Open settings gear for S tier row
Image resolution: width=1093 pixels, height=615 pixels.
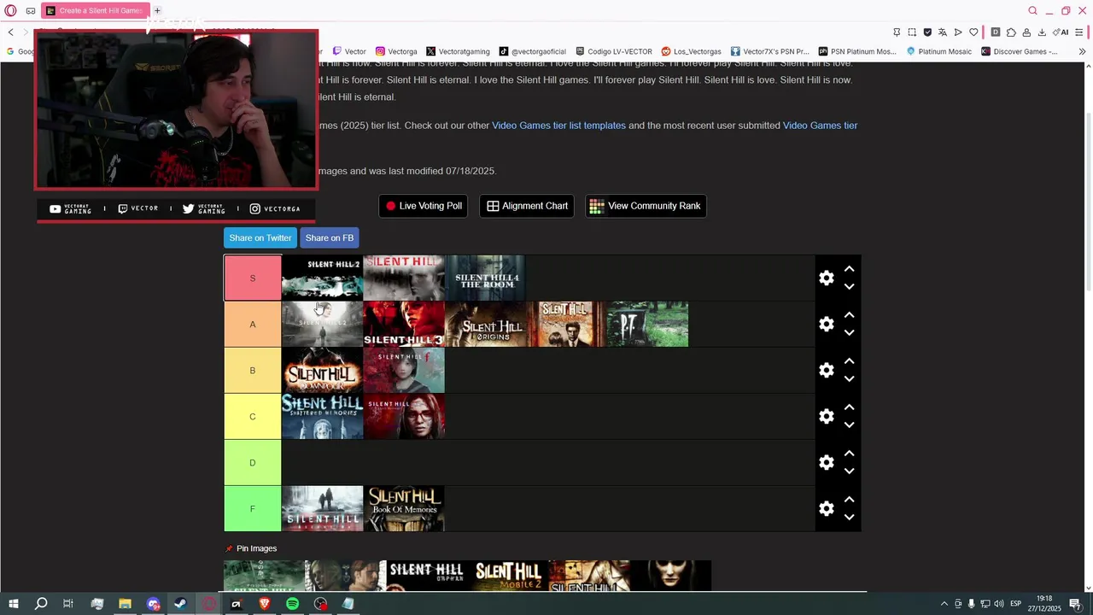(x=826, y=278)
